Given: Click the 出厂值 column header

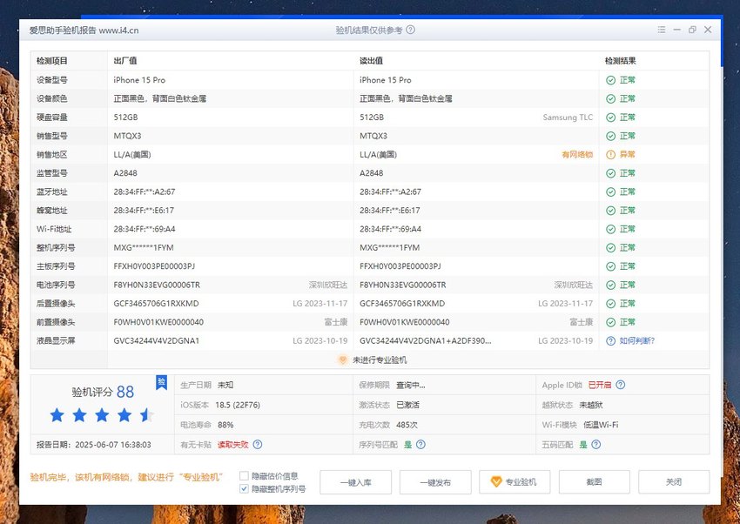Looking at the screenshot, I should click(x=125, y=61).
